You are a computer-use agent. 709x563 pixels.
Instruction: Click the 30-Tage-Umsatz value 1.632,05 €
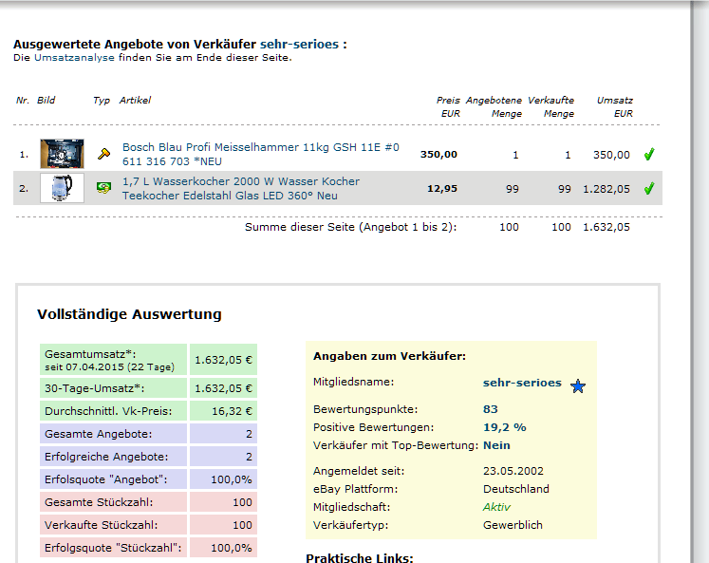223,388
